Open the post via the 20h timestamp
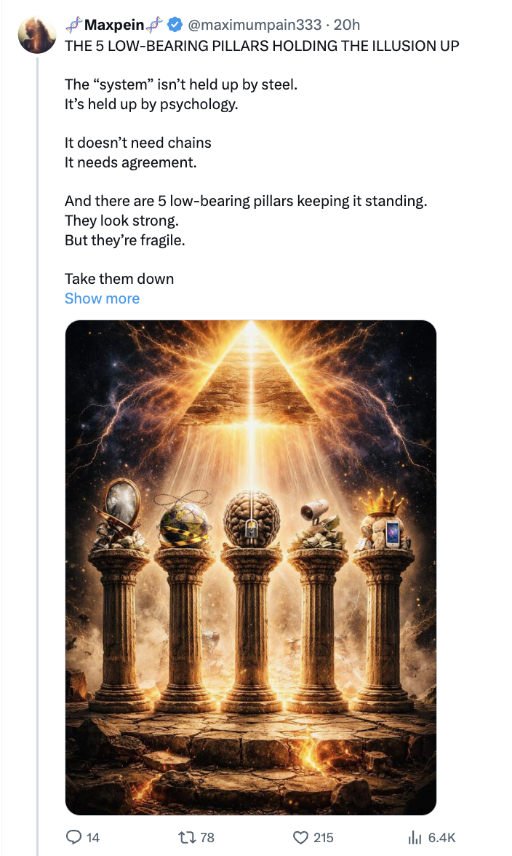512x856 pixels. (x=346, y=25)
